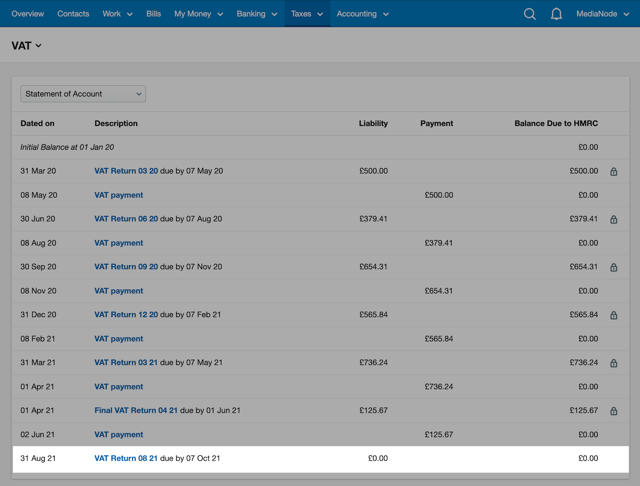
Task: Click the lock icon beside Final VAT Return 04 21
Action: [x=614, y=411]
